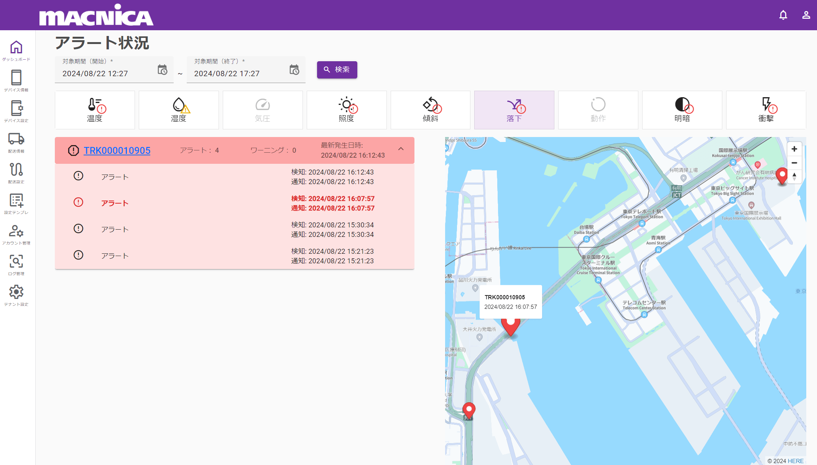Toggle the 落下 drop alert filter

click(514, 110)
